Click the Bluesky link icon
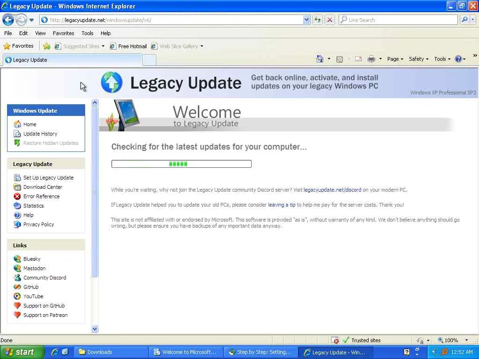 tap(17, 259)
